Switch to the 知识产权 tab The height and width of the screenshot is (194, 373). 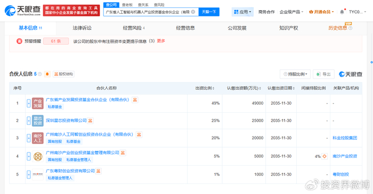click(x=289, y=28)
